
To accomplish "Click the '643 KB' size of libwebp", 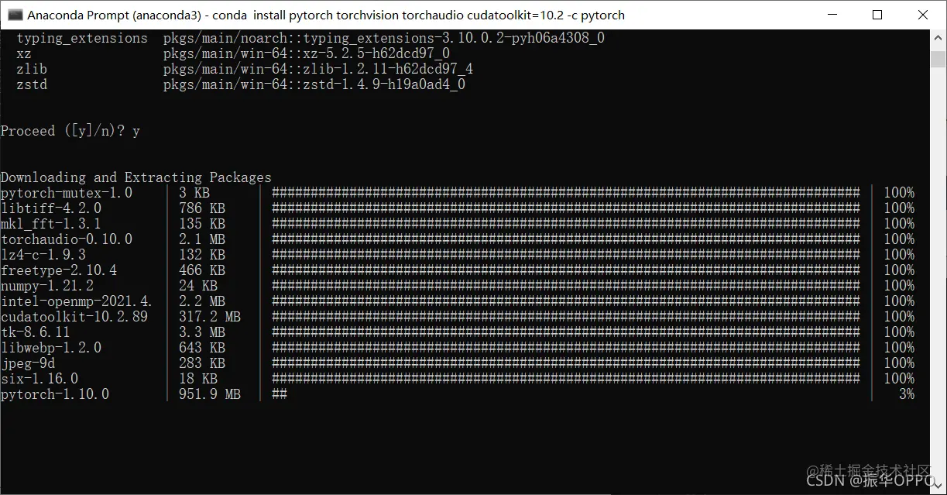I will [x=202, y=348].
